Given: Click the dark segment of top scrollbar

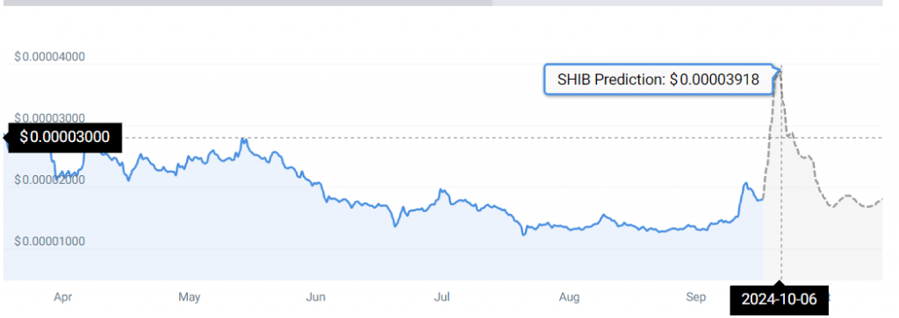Looking at the screenshot, I should [x=246, y=3].
